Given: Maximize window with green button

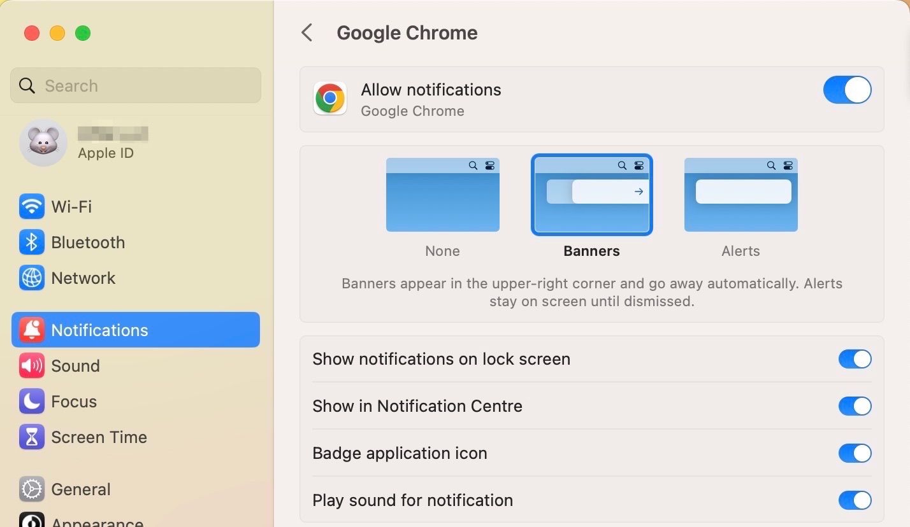Looking at the screenshot, I should pyautogui.click(x=83, y=33).
